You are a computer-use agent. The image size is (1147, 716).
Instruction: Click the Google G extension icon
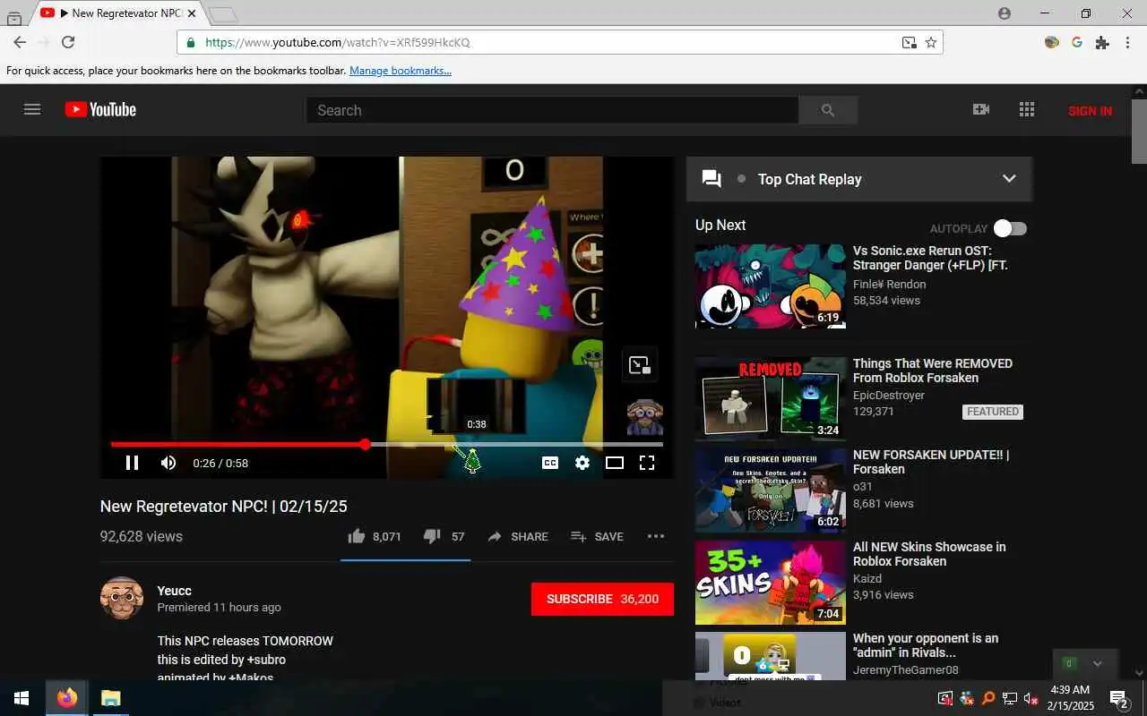pyautogui.click(x=1077, y=42)
